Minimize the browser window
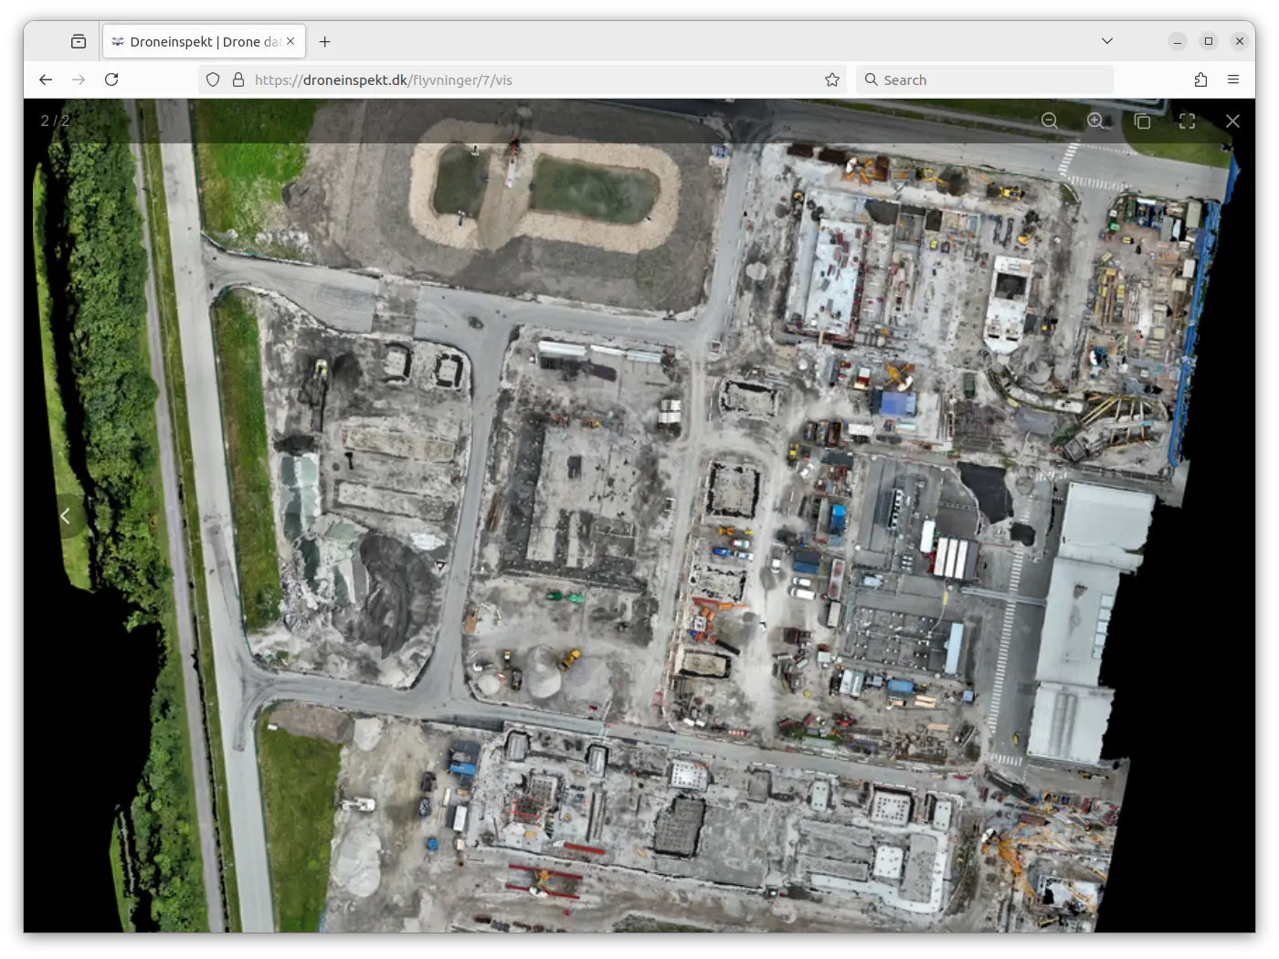This screenshot has height=959, width=1279. click(x=1178, y=41)
